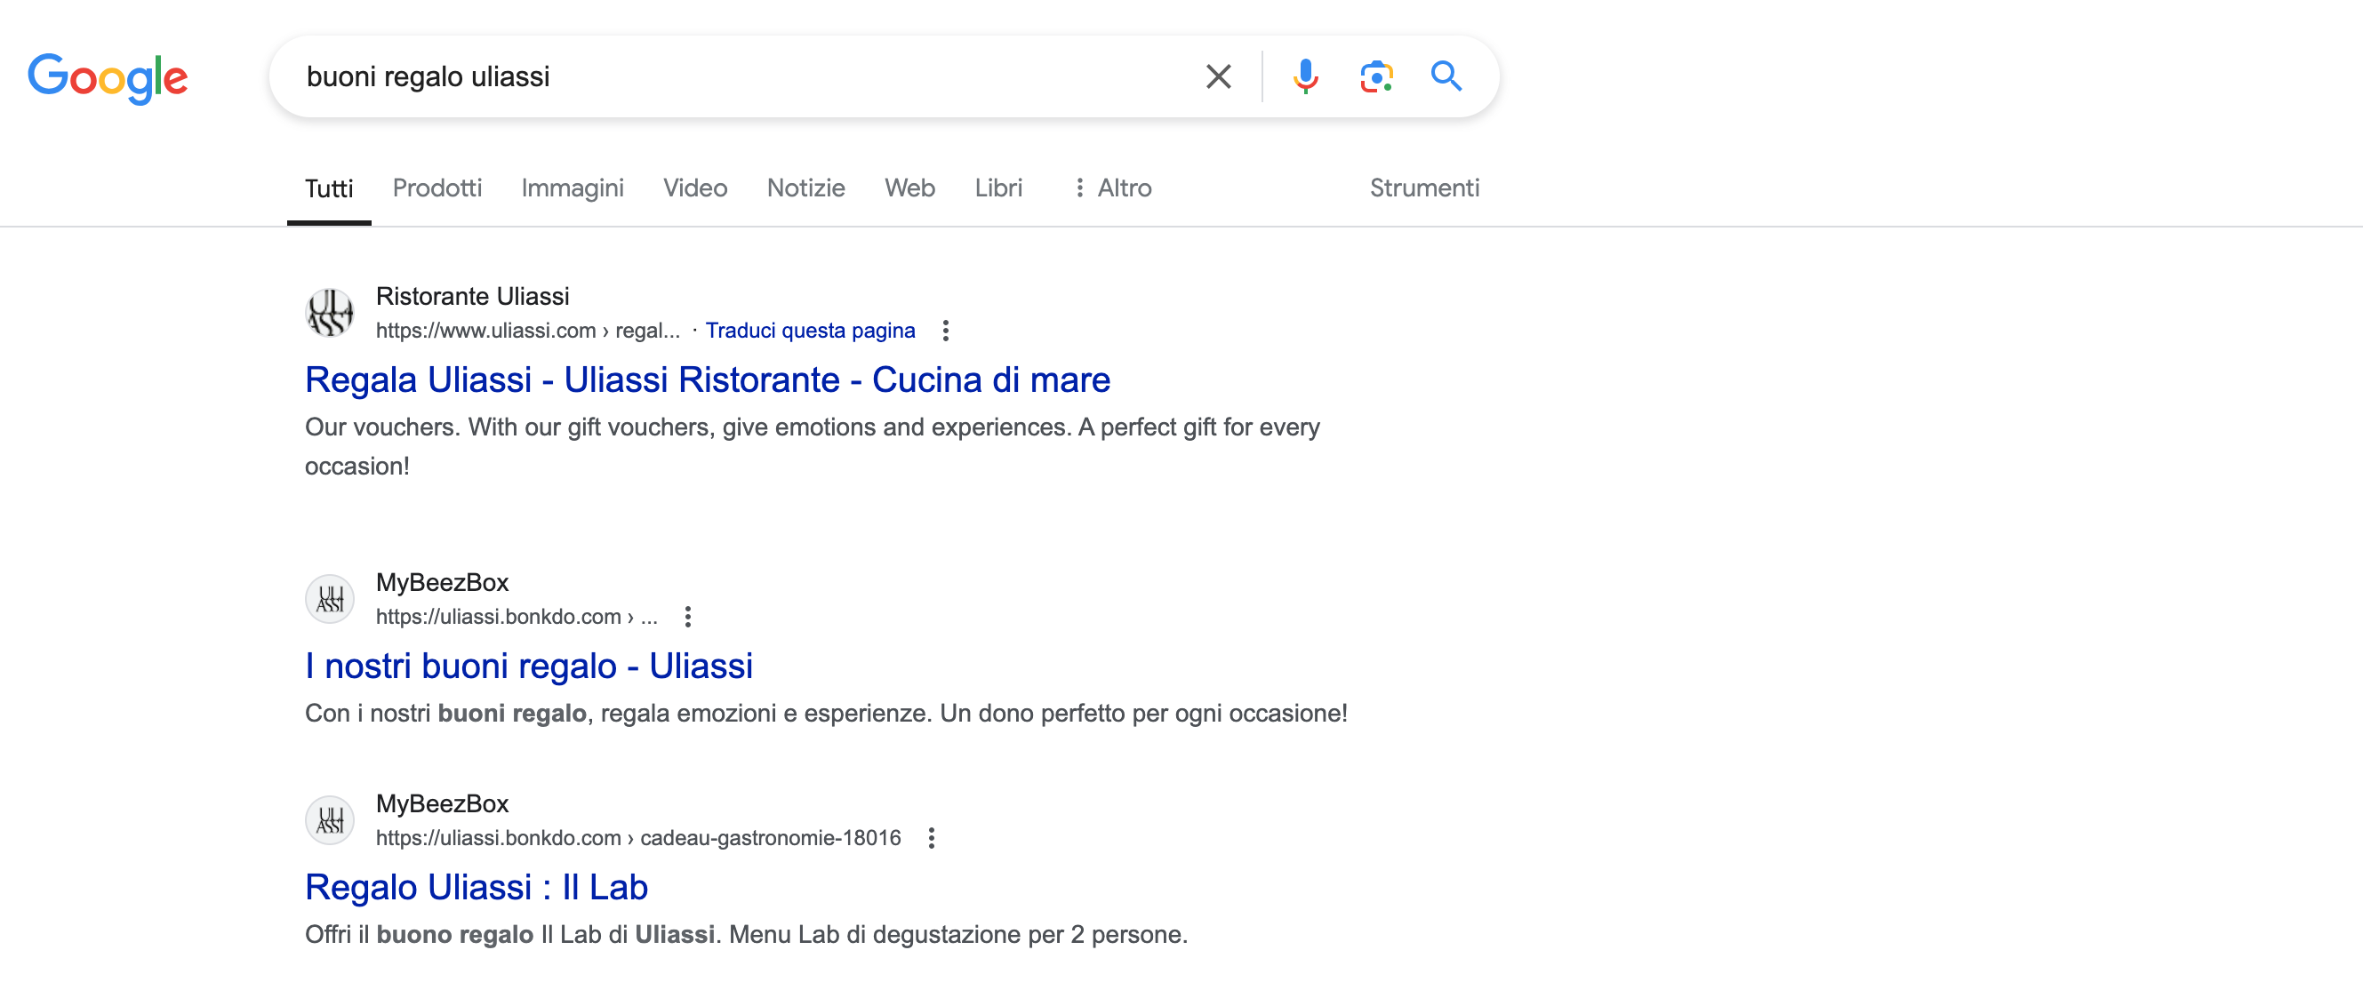Select the Tutti tab
This screenshot has height=998, width=2363.
(328, 188)
